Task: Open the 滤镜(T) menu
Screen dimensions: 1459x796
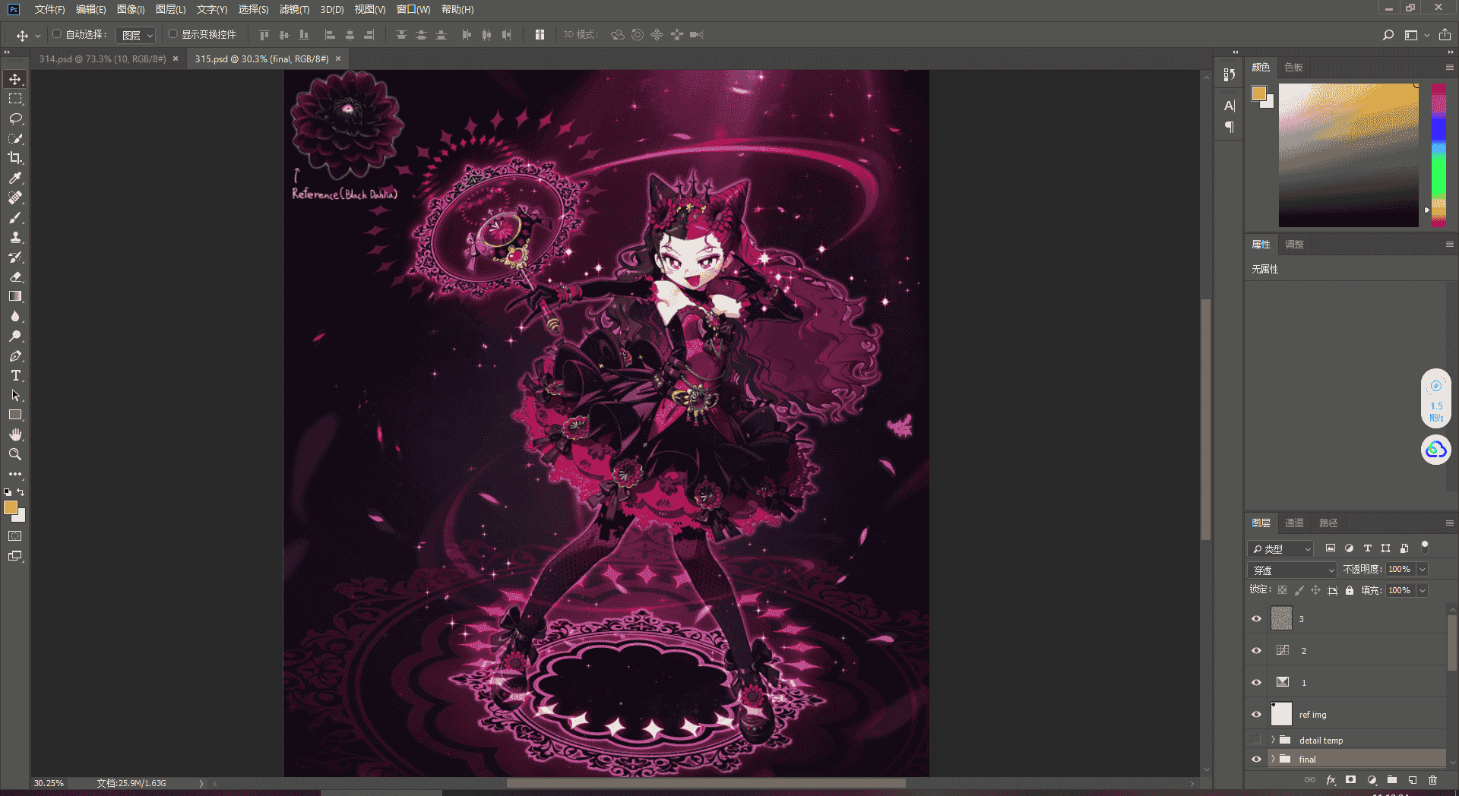Action: coord(294,9)
